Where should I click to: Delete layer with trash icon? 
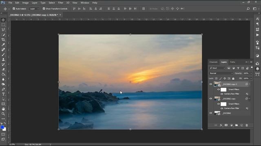click(x=247, y=125)
